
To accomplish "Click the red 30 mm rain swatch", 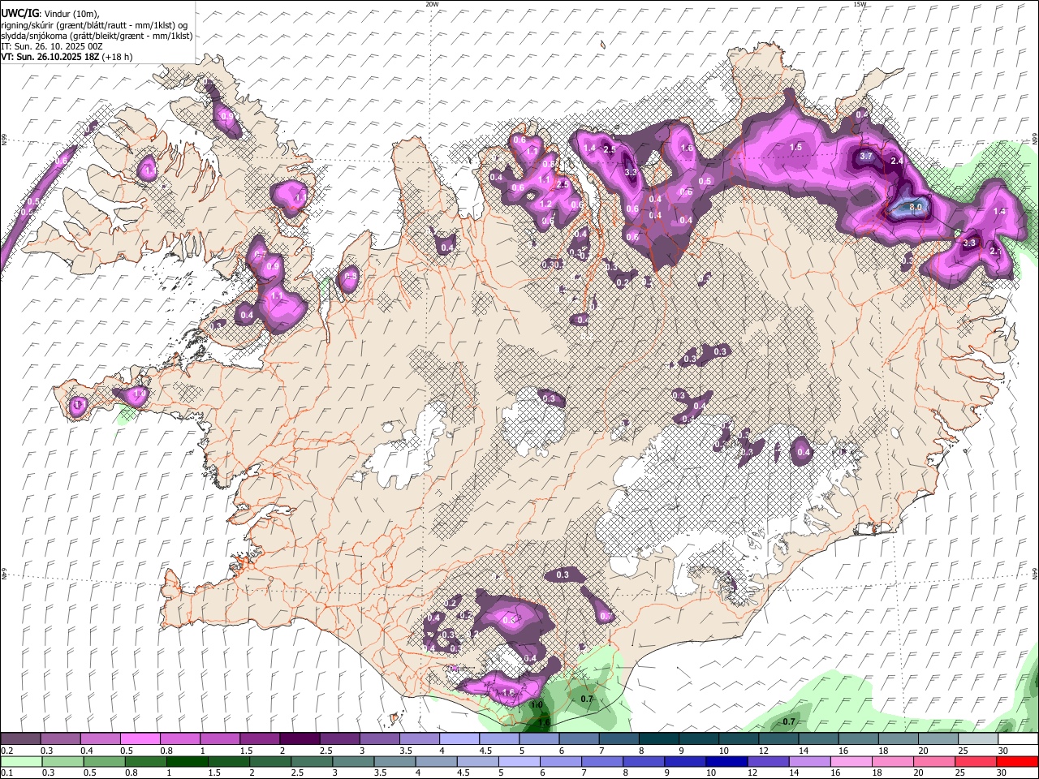I will [1017, 761].
